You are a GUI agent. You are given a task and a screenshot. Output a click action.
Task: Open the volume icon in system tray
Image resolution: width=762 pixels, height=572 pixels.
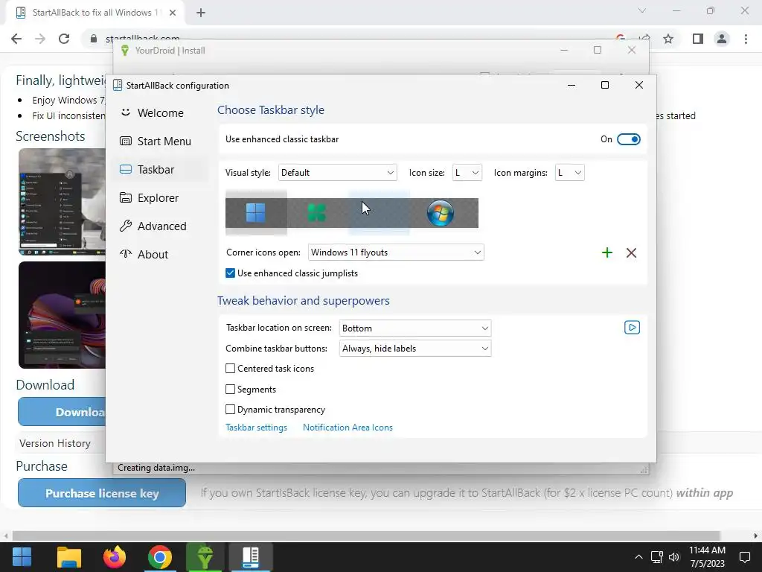tap(674, 557)
